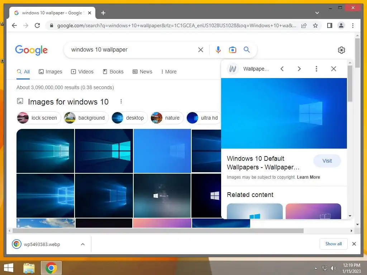Click the large preview wallpaper image
The width and height of the screenshot is (367, 275).
click(284, 113)
